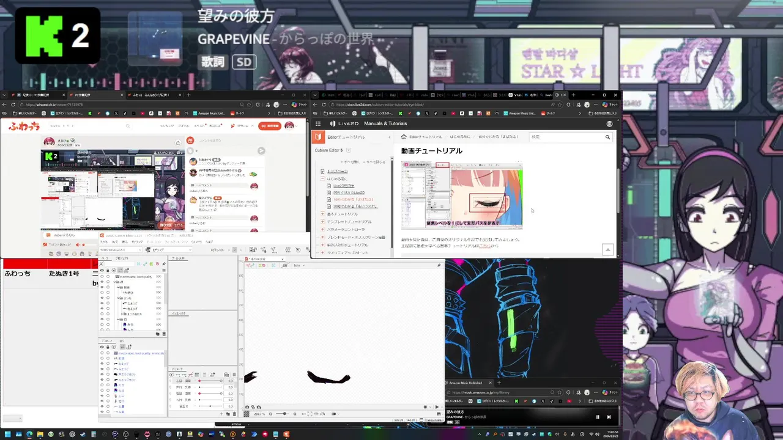Toggle visibility of first row in Parts list
This screenshot has width=783, height=440.
click(102, 276)
